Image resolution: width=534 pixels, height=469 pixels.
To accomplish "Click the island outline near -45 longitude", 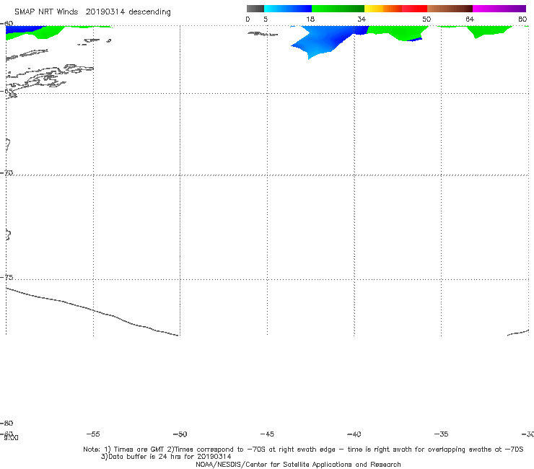I will [262, 34].
